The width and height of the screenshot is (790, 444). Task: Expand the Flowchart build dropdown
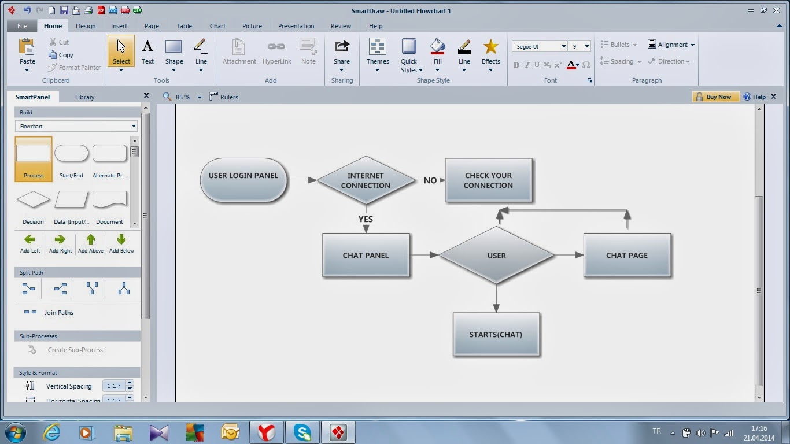pos(134,126)
